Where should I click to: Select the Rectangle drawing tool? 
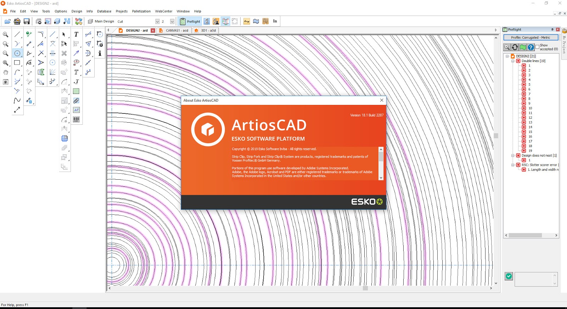[x=17, y=63]
